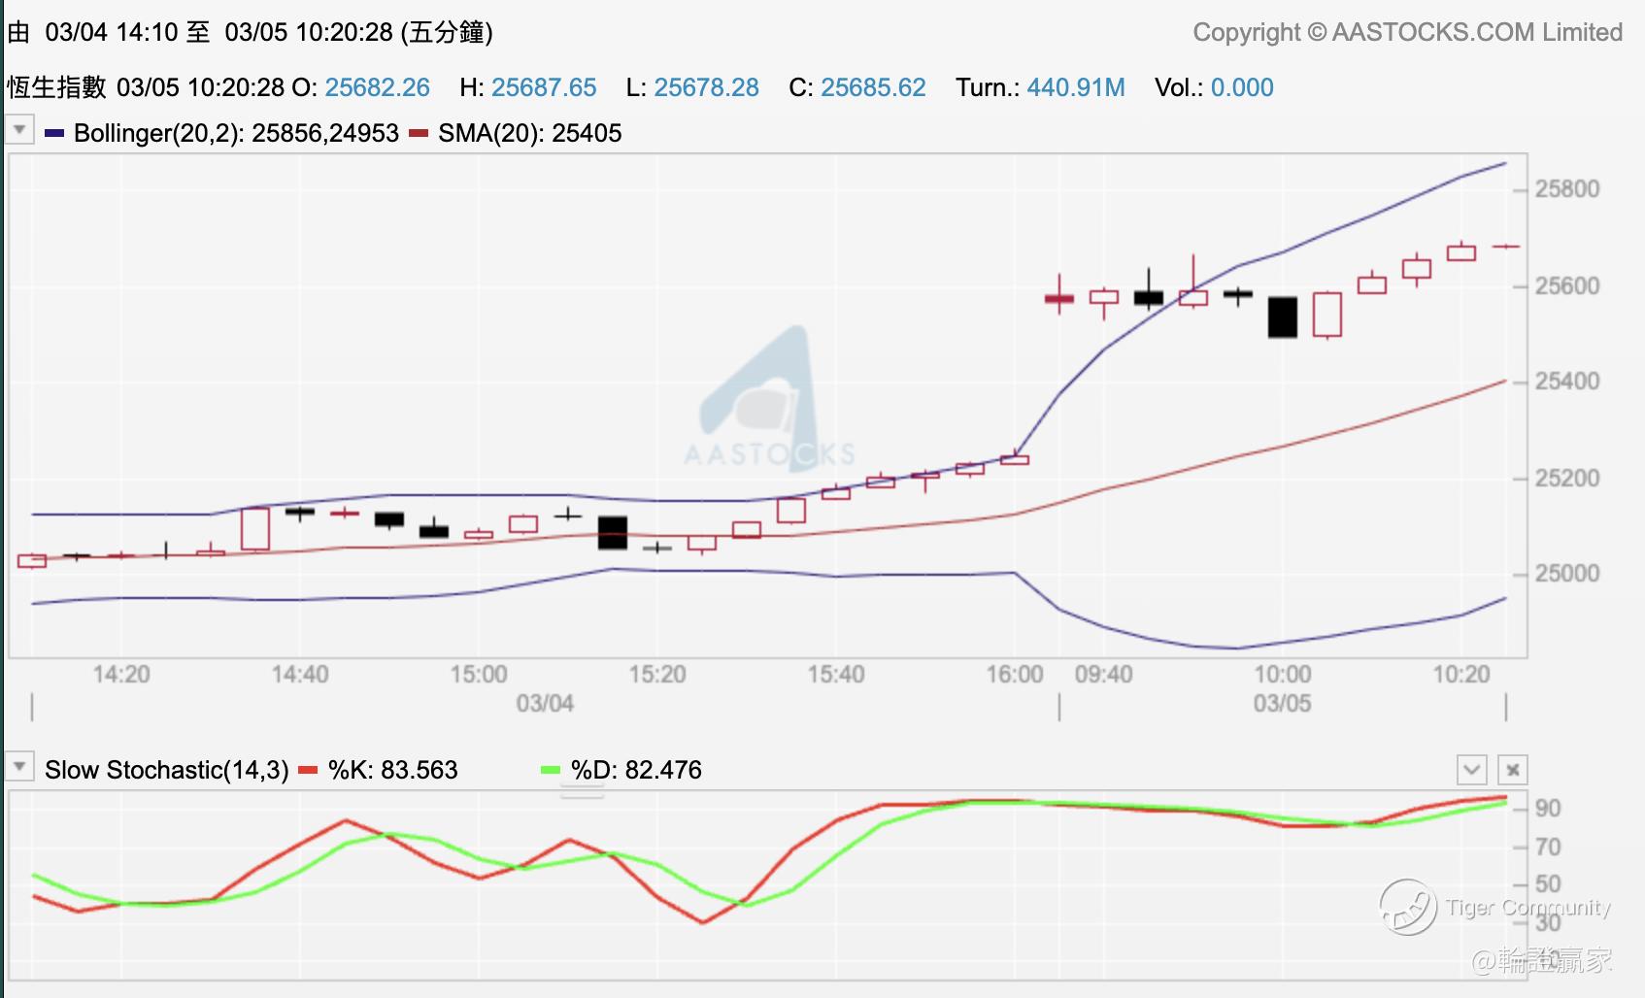Click the SMA(20) red legend swatch
1645x998 pixels.
[x=419, y=133]
